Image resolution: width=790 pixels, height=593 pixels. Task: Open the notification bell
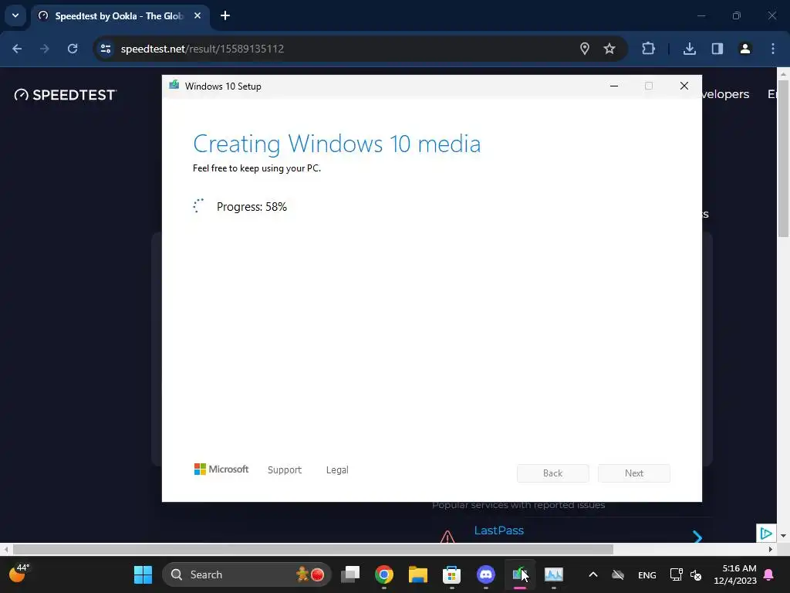point(768,574)
